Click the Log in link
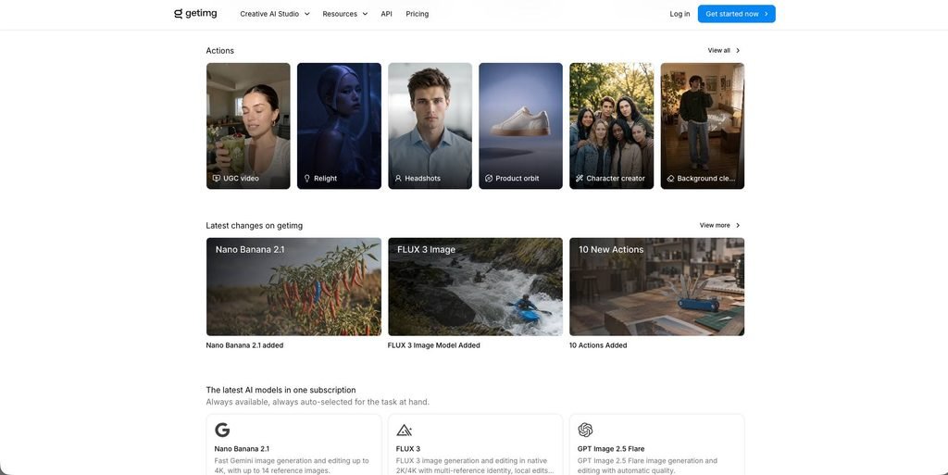Viewport: 948px width, 475px height. (x=680, y=14)
